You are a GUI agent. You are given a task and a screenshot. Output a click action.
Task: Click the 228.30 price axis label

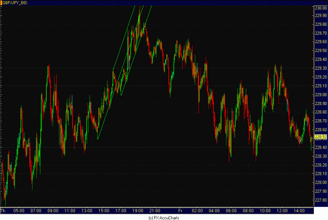[x=321, y=156]
